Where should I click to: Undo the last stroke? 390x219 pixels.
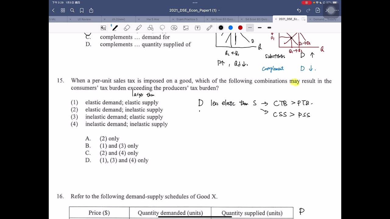point(299,10)
